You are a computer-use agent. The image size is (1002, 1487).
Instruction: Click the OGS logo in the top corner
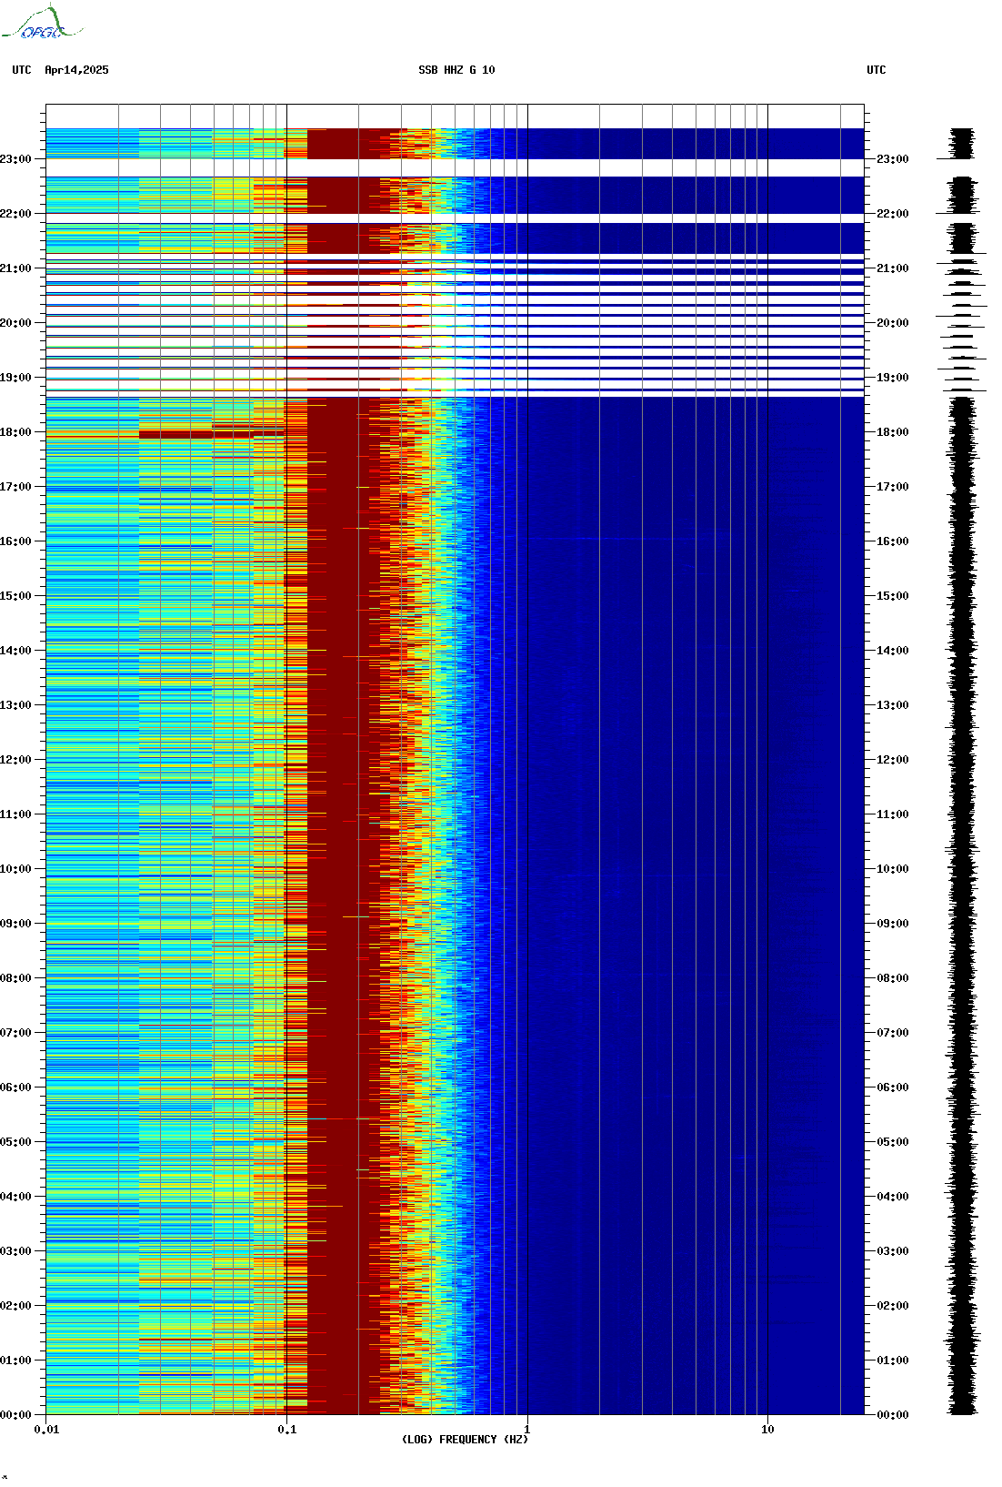[x=42, y=24]
